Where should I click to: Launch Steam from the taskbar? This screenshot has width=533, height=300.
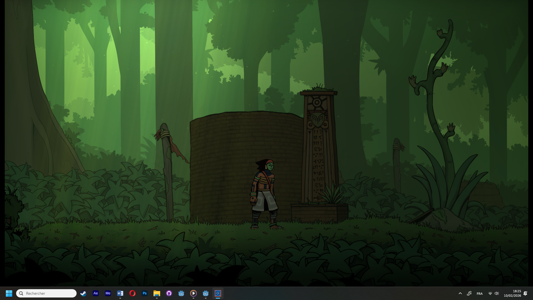point(83,293)
